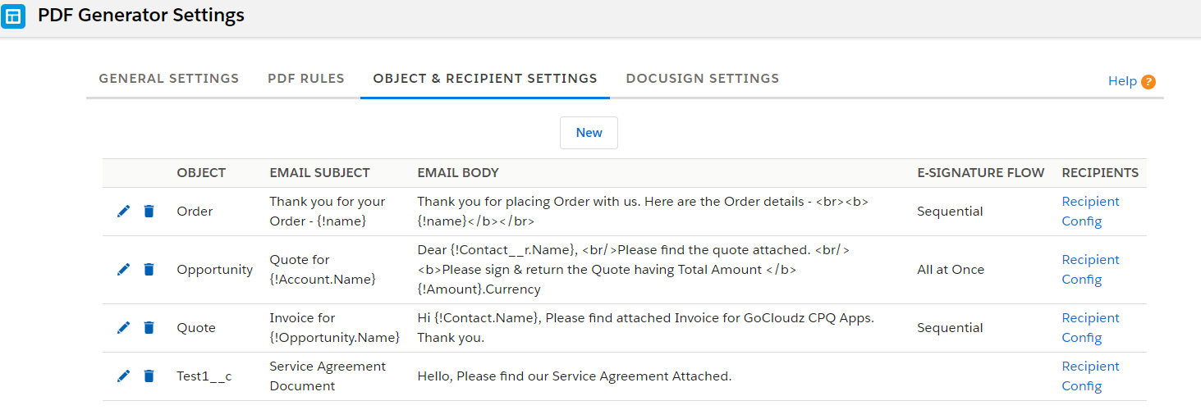Switch to General Settings tab

[169, 79]
